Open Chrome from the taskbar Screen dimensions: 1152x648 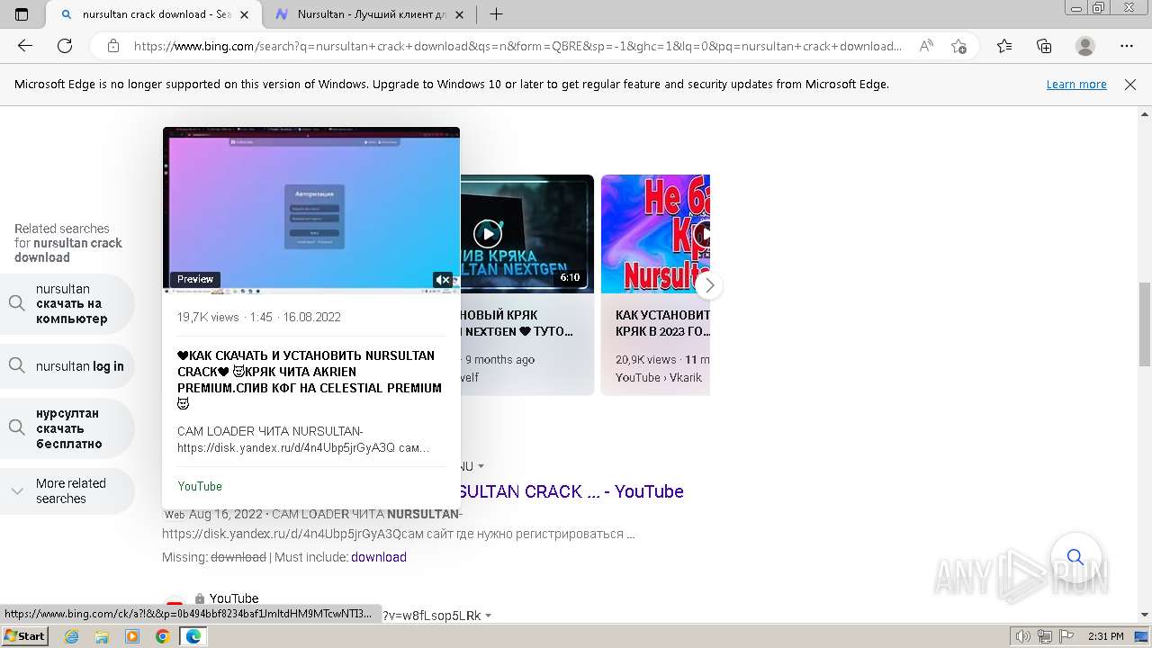162,636
